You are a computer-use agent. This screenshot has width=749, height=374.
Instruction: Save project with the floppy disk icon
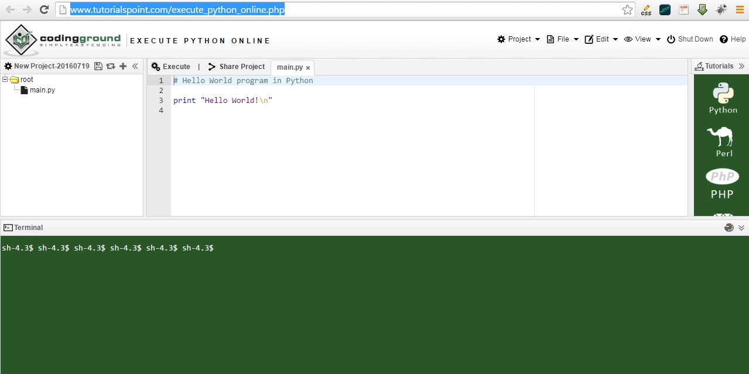[98, 66]
